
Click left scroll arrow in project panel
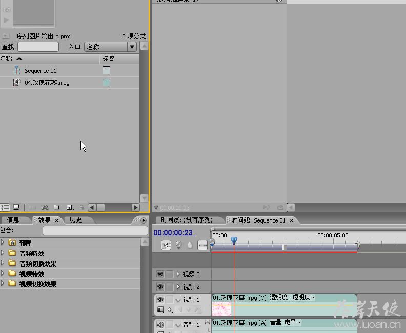(x=92, y=208)
